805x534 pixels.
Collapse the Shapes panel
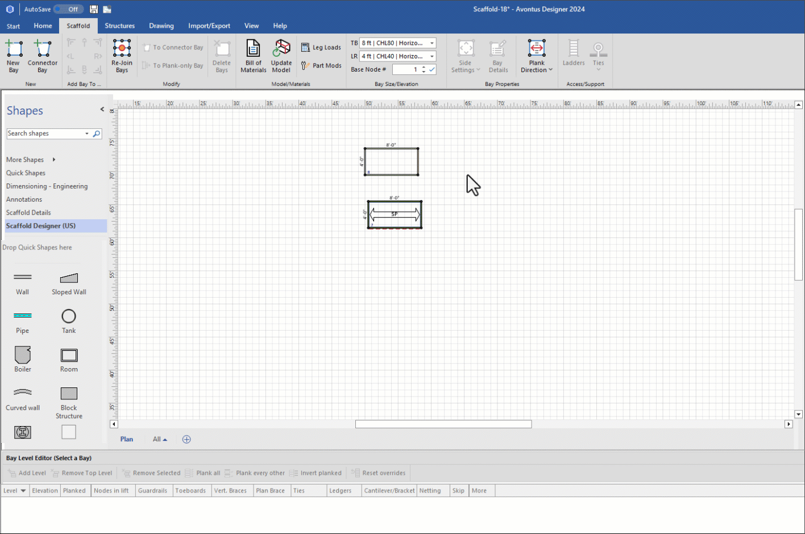102,109
